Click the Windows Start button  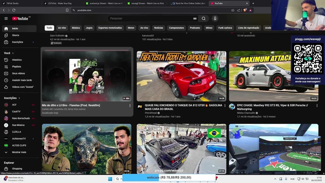(x=110, y=179)
